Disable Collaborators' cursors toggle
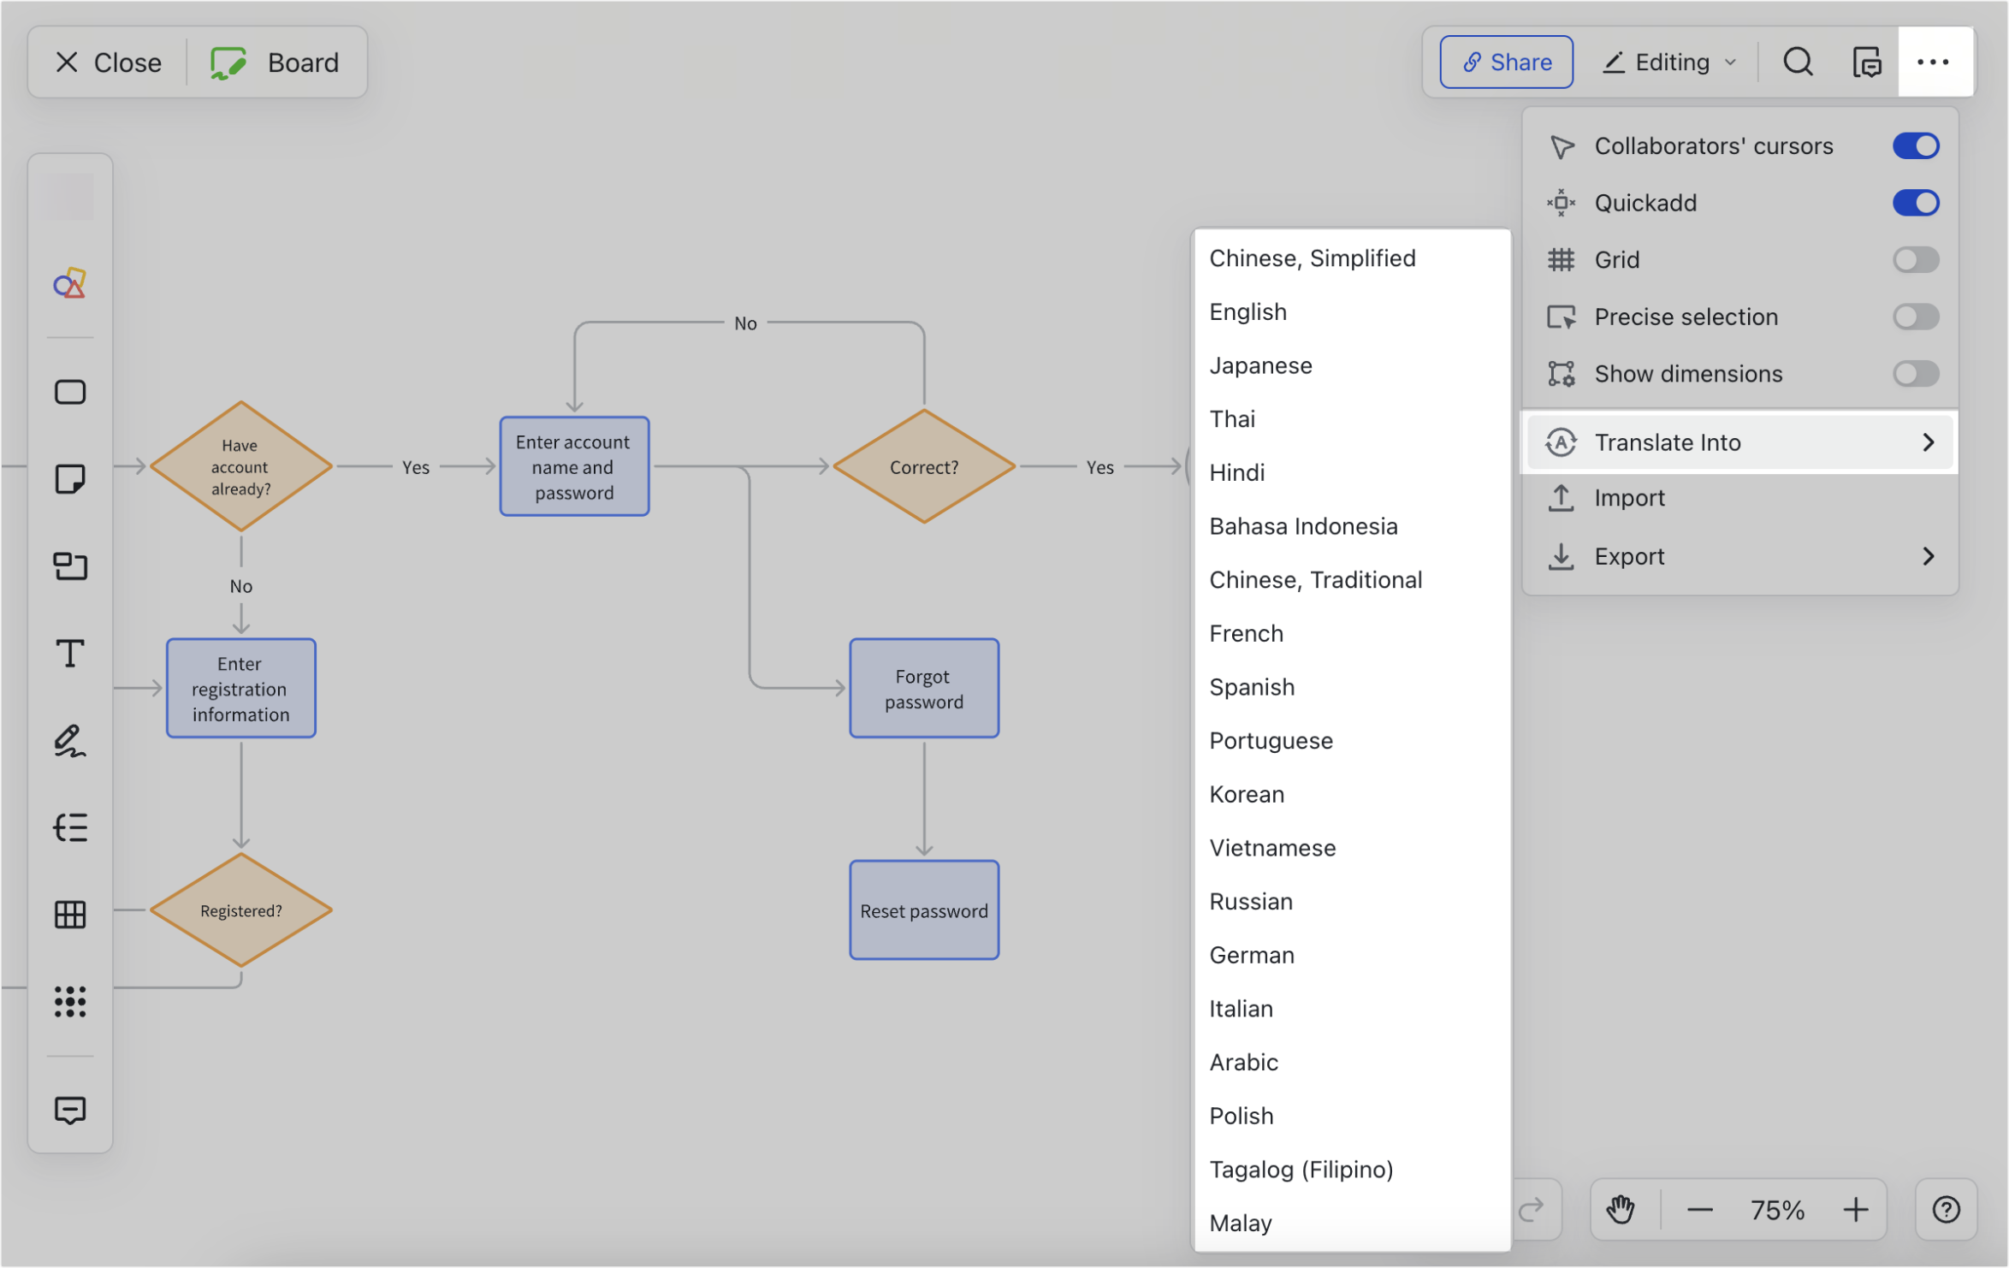The width and height of the screenshot is (2009, 1268). pyautogui.click(x=1915, y=145)
